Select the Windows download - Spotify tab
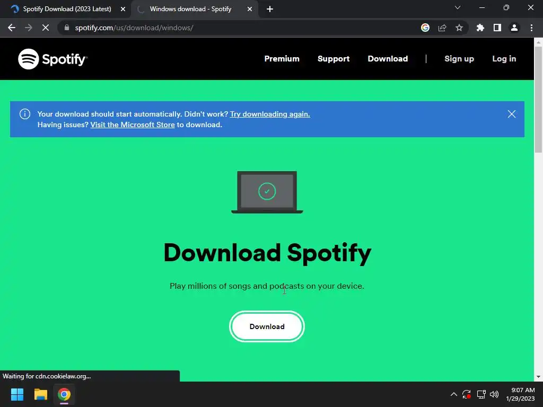Viewport: 543px width, 407px height. tap(190, 9)
